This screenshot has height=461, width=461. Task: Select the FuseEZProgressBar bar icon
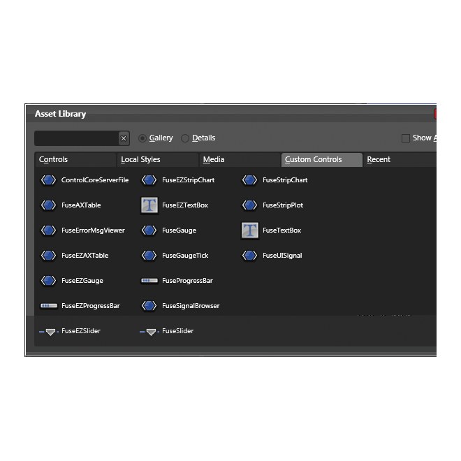coord(48,306)
